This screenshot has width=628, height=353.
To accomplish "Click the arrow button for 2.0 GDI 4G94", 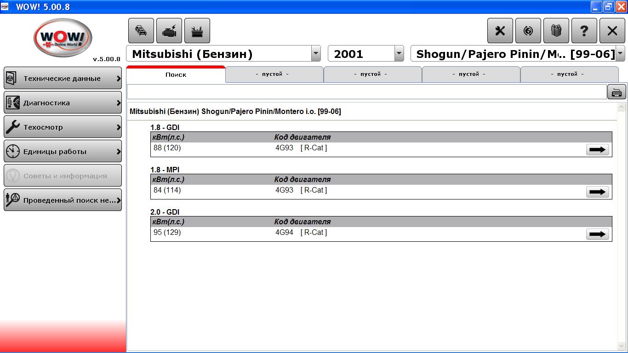I will pyautogui.click(x=598, y=234).
